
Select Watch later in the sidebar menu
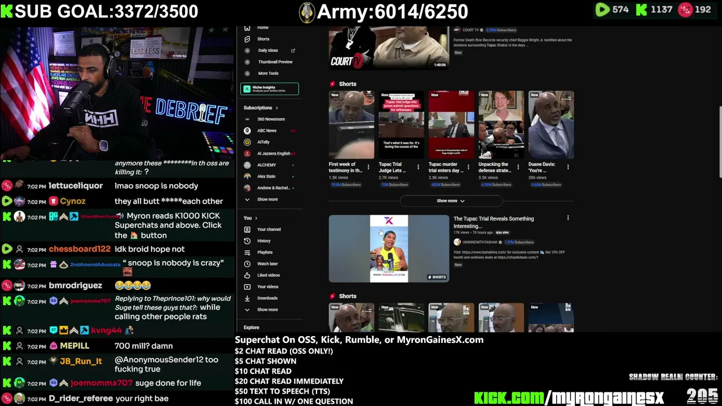(267, 264)
